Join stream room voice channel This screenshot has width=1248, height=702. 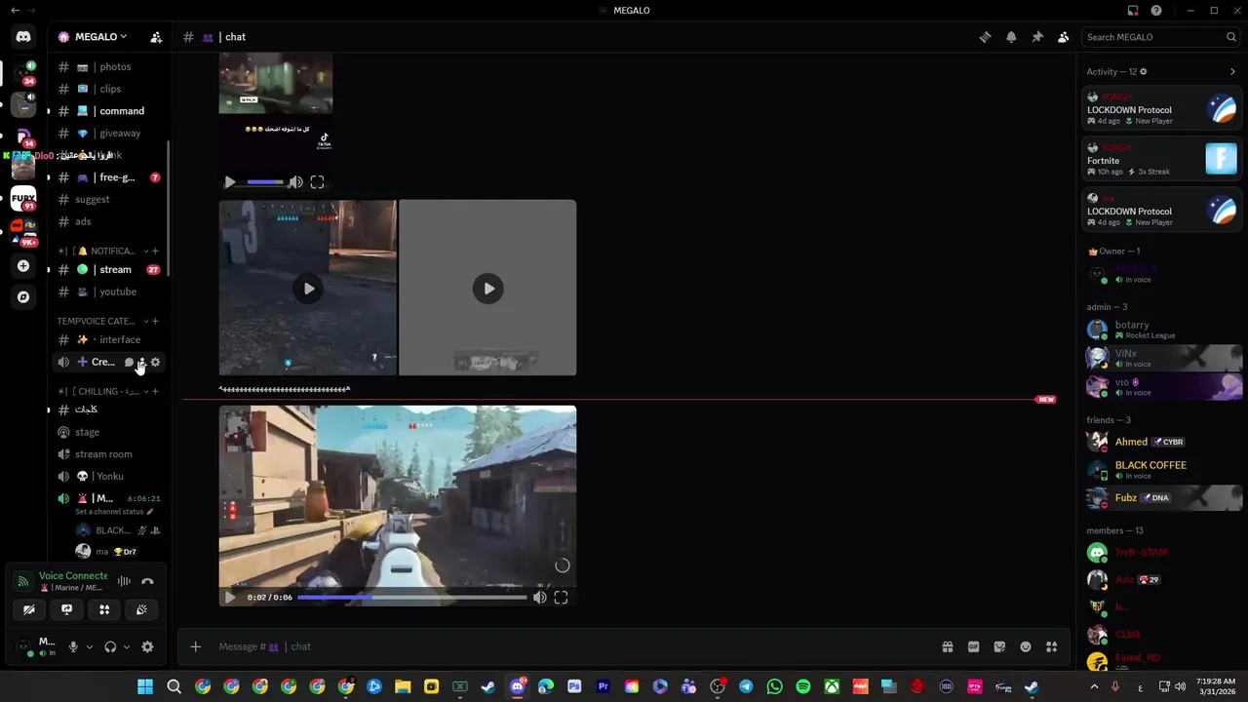coord(107,454)
